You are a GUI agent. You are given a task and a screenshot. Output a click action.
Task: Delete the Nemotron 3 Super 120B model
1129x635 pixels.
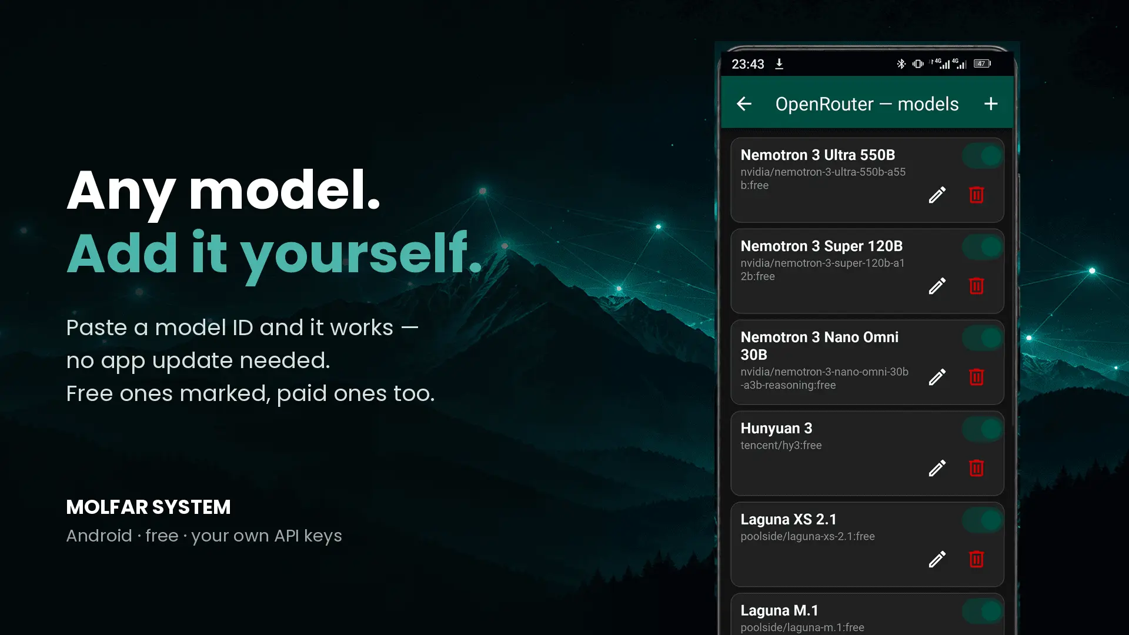[976, 286]
